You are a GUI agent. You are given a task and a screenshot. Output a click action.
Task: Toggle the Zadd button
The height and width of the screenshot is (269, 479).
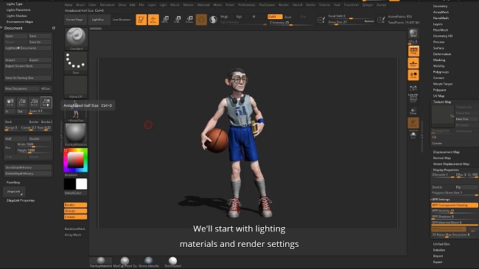click(x=275, y=16)
